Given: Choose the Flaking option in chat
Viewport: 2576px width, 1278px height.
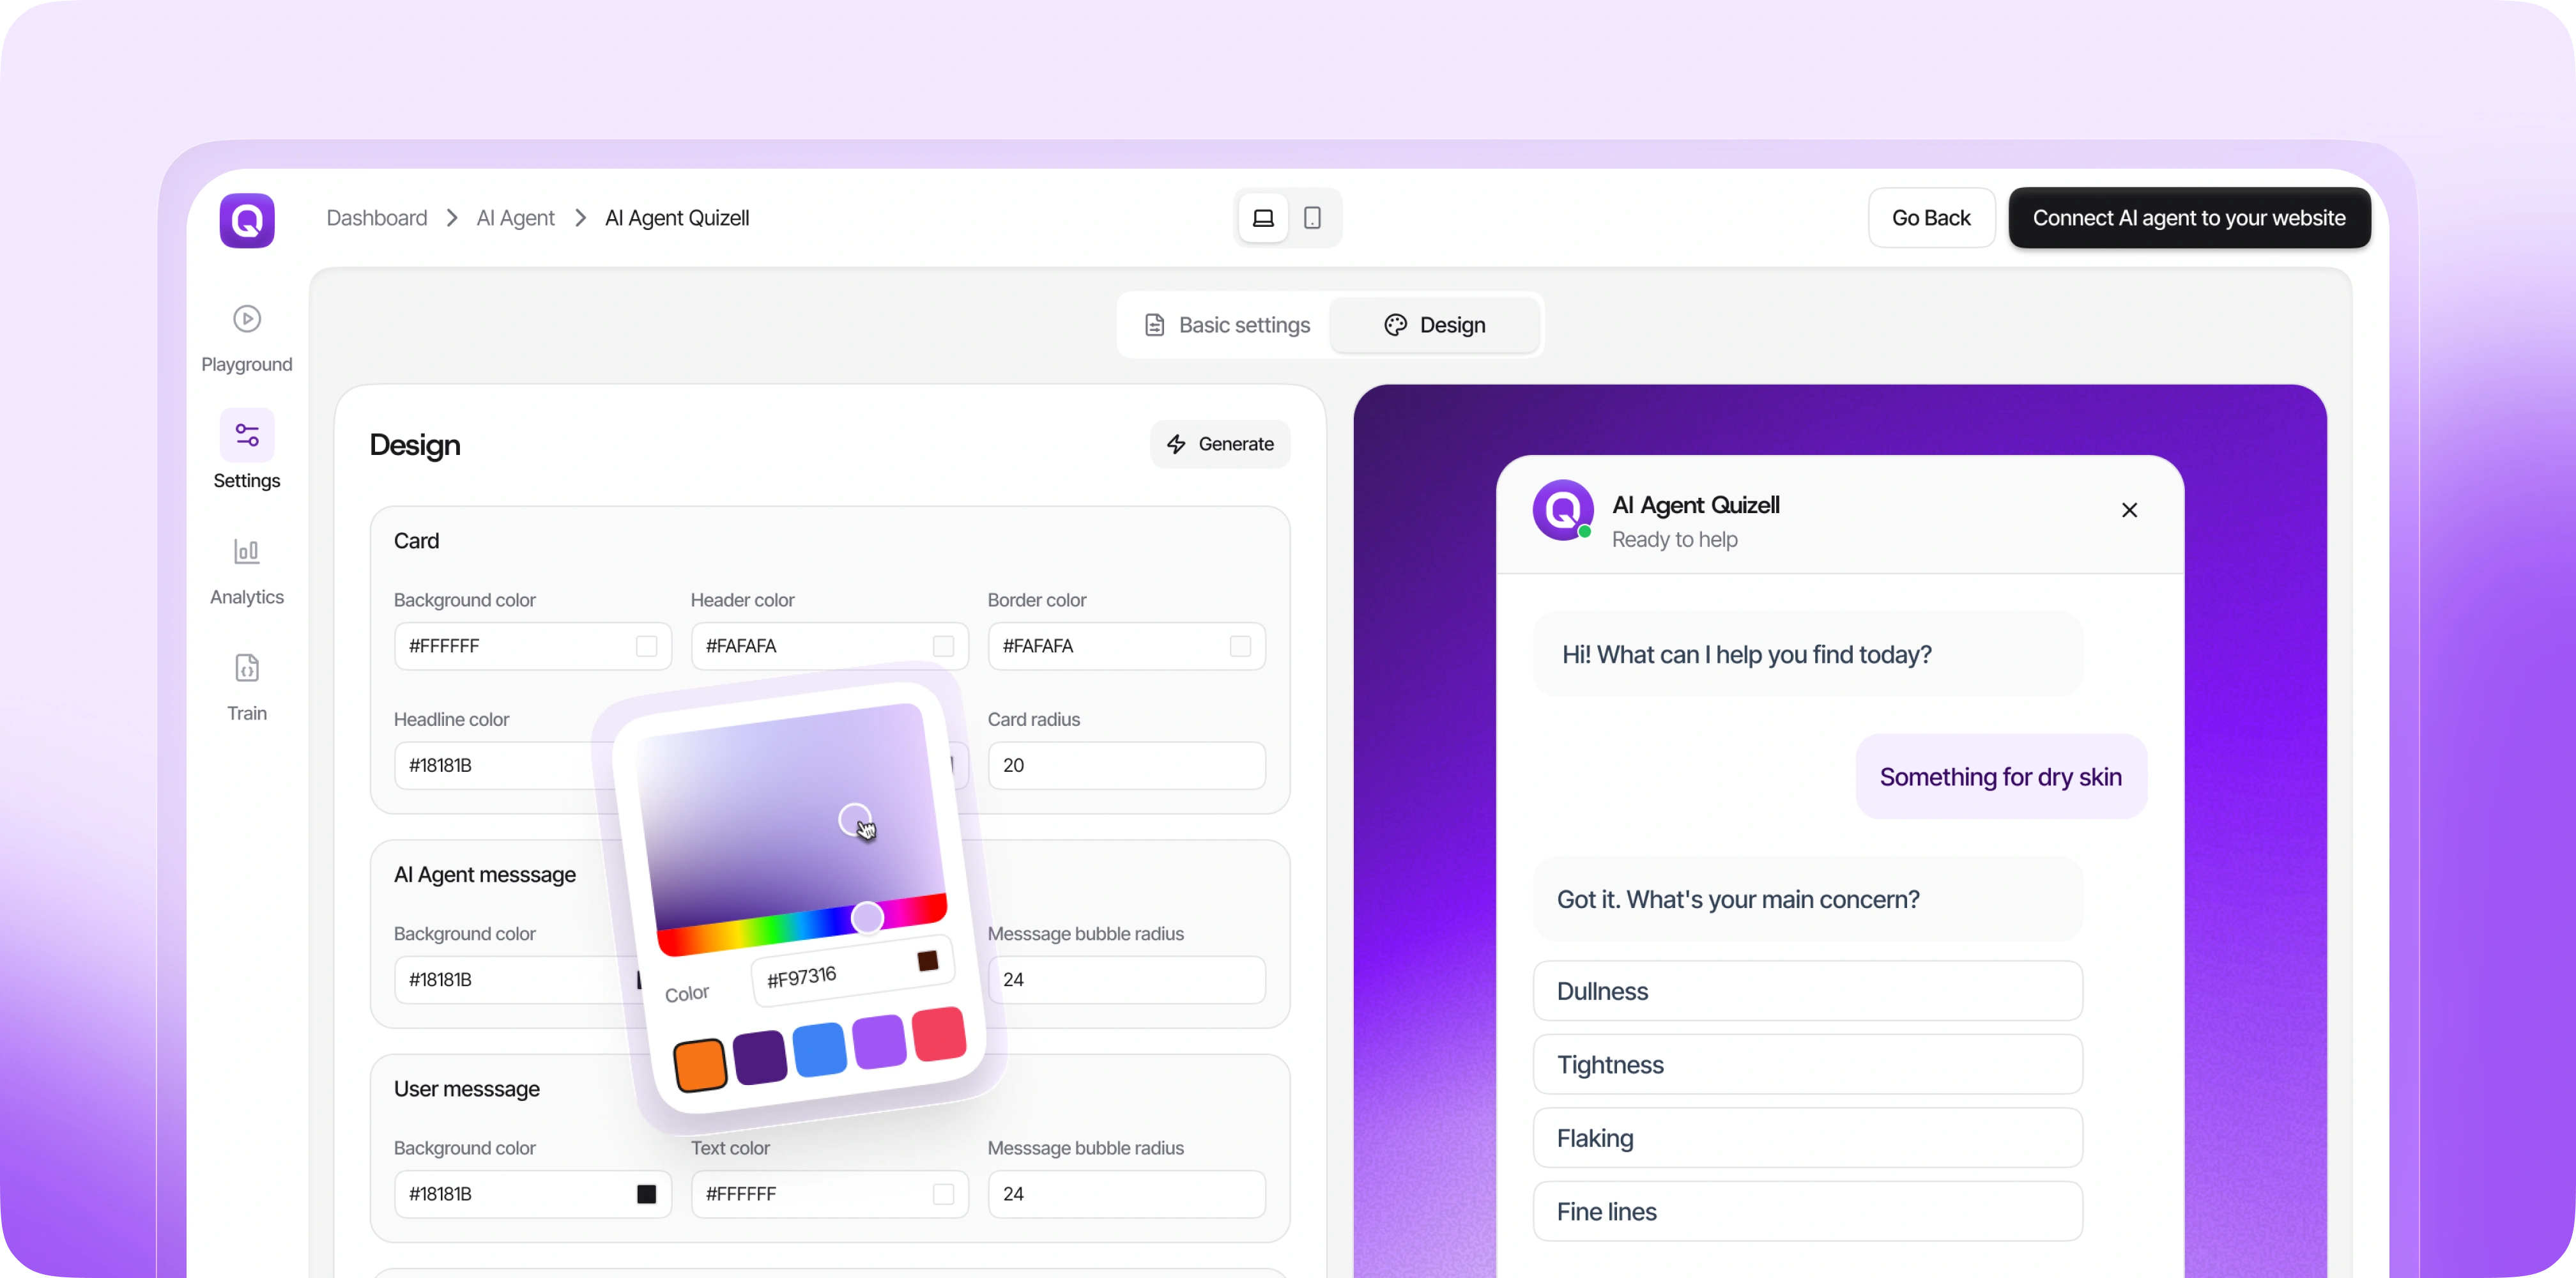Looking at the screenshot, I should pos(1808,1138).
